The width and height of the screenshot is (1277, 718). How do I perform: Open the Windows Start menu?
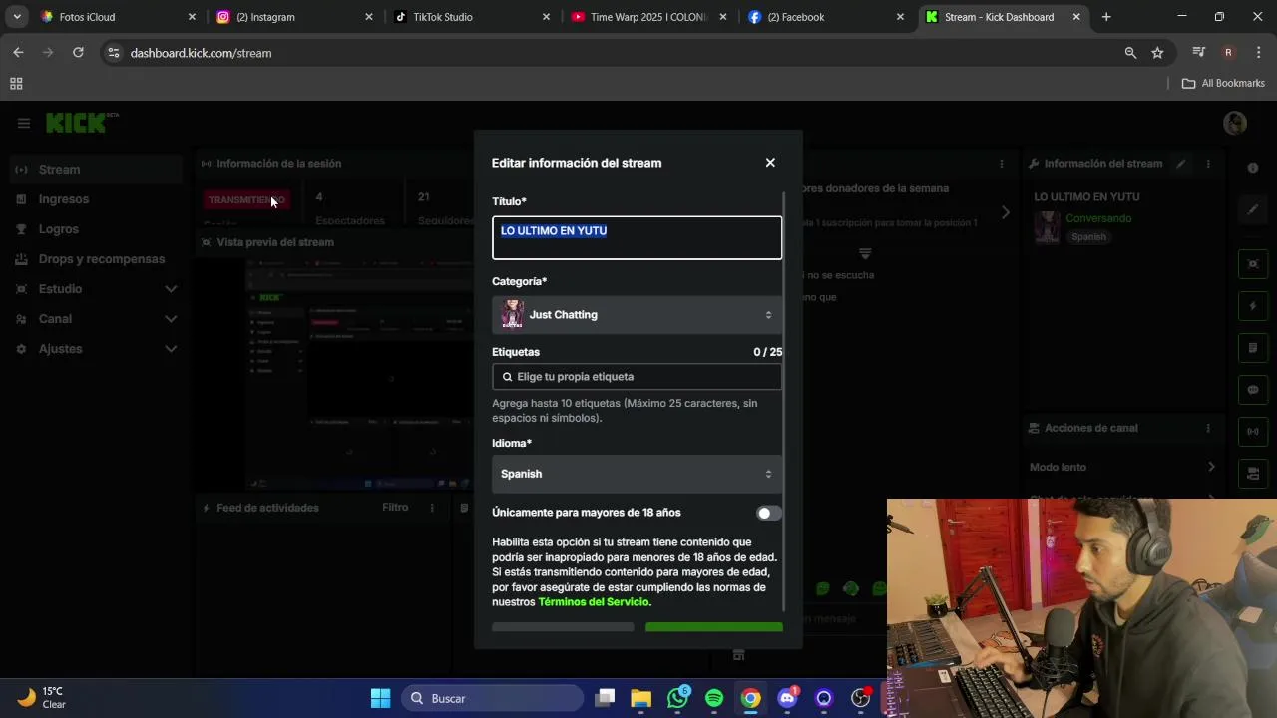point(380,699)
